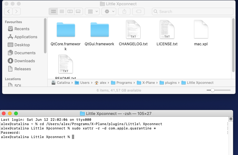This screenshot has height=155, width=238.
Task: Click Little Xpconnect in the path bar
Action: point(197,83)
